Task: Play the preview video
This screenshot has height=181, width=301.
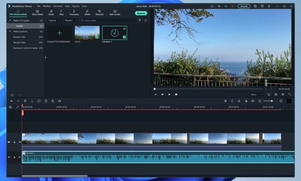Action: point(169,94)
